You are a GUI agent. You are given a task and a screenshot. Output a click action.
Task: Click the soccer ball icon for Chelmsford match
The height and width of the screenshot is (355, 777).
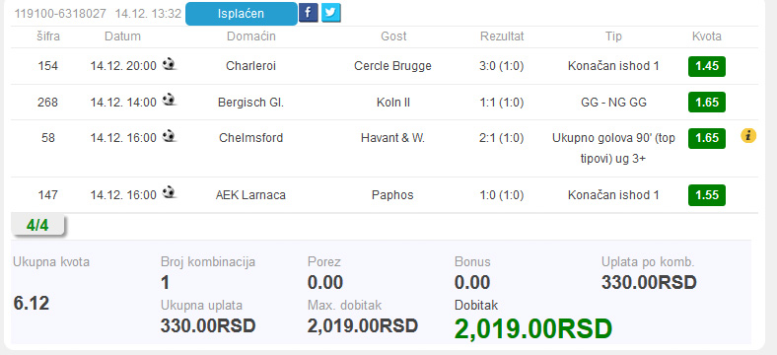click(x=169, y=136)
